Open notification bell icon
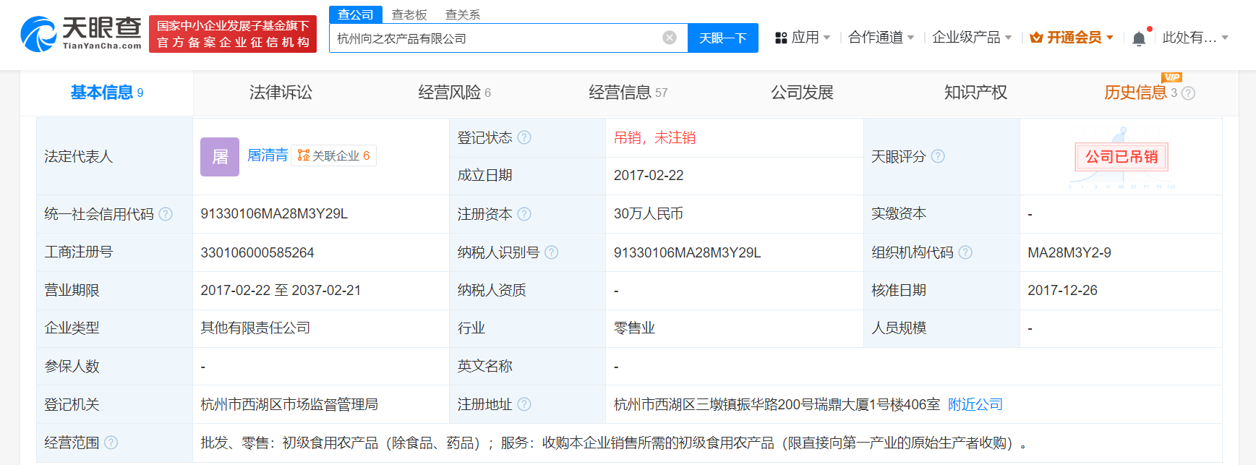1256x465 pixels. [1139, 38]
